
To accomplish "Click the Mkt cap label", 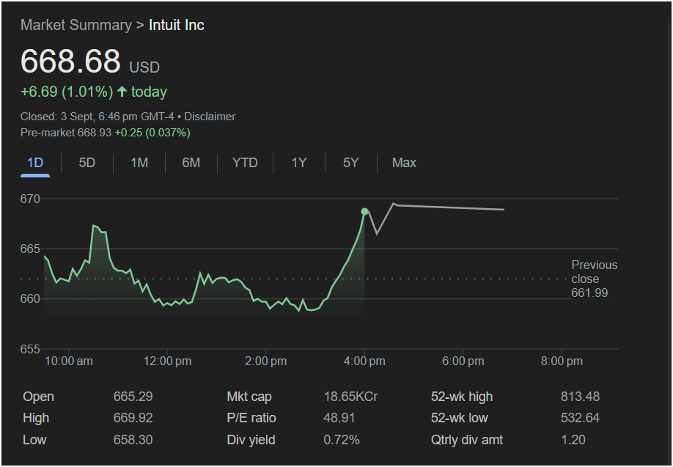I will 249,397.
